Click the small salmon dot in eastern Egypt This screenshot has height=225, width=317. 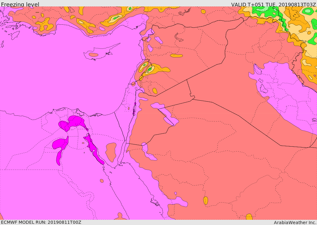point(102,181)
